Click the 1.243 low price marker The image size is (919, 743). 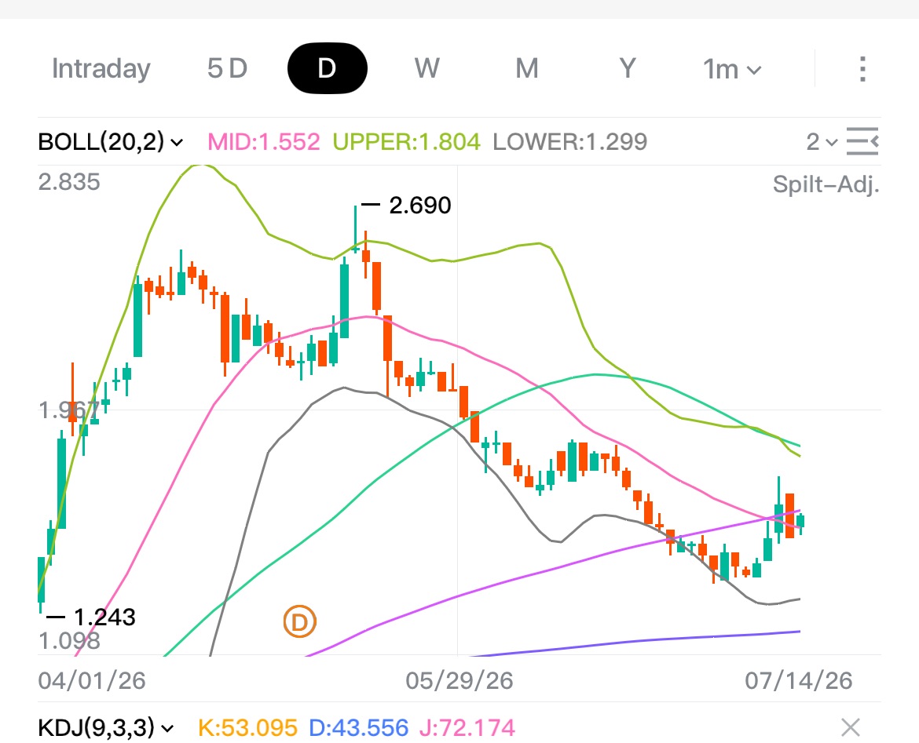click(104, 617)
